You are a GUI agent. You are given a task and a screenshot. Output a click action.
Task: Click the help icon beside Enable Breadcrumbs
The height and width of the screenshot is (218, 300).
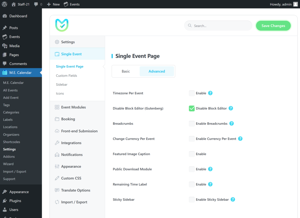coord(231,124)
